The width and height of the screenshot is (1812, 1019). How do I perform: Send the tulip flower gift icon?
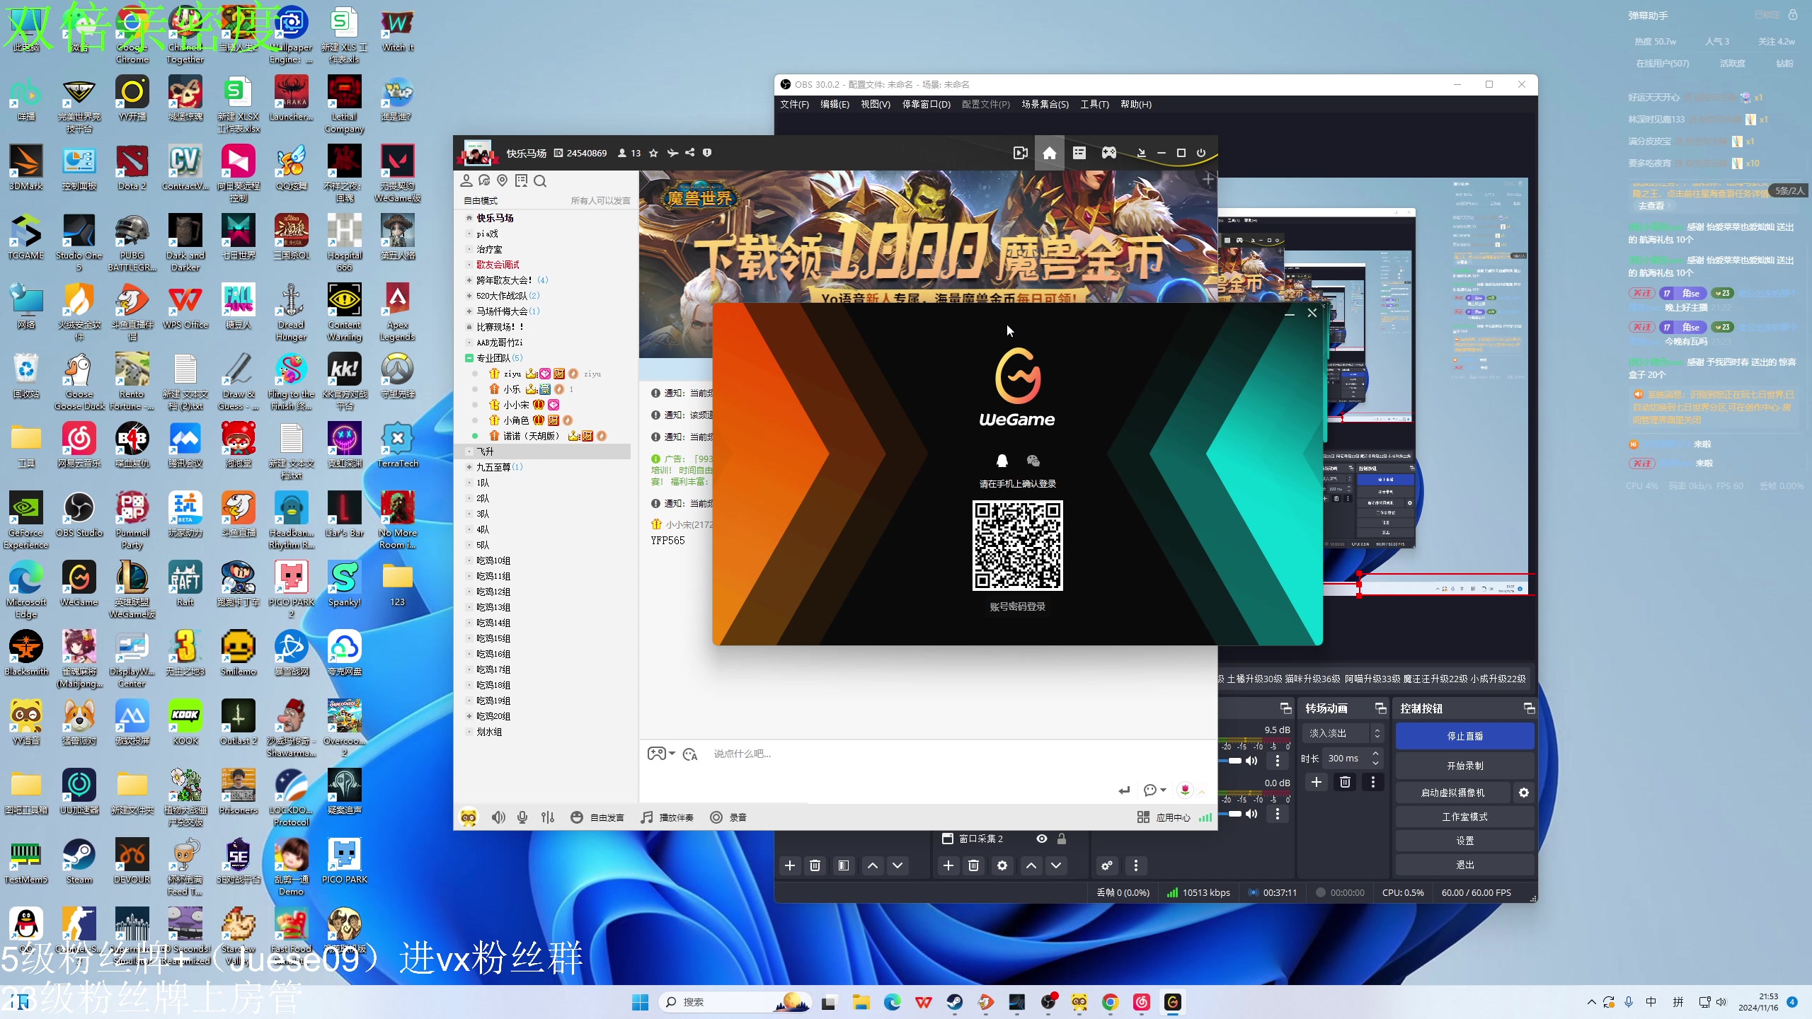pos(1185,790)
